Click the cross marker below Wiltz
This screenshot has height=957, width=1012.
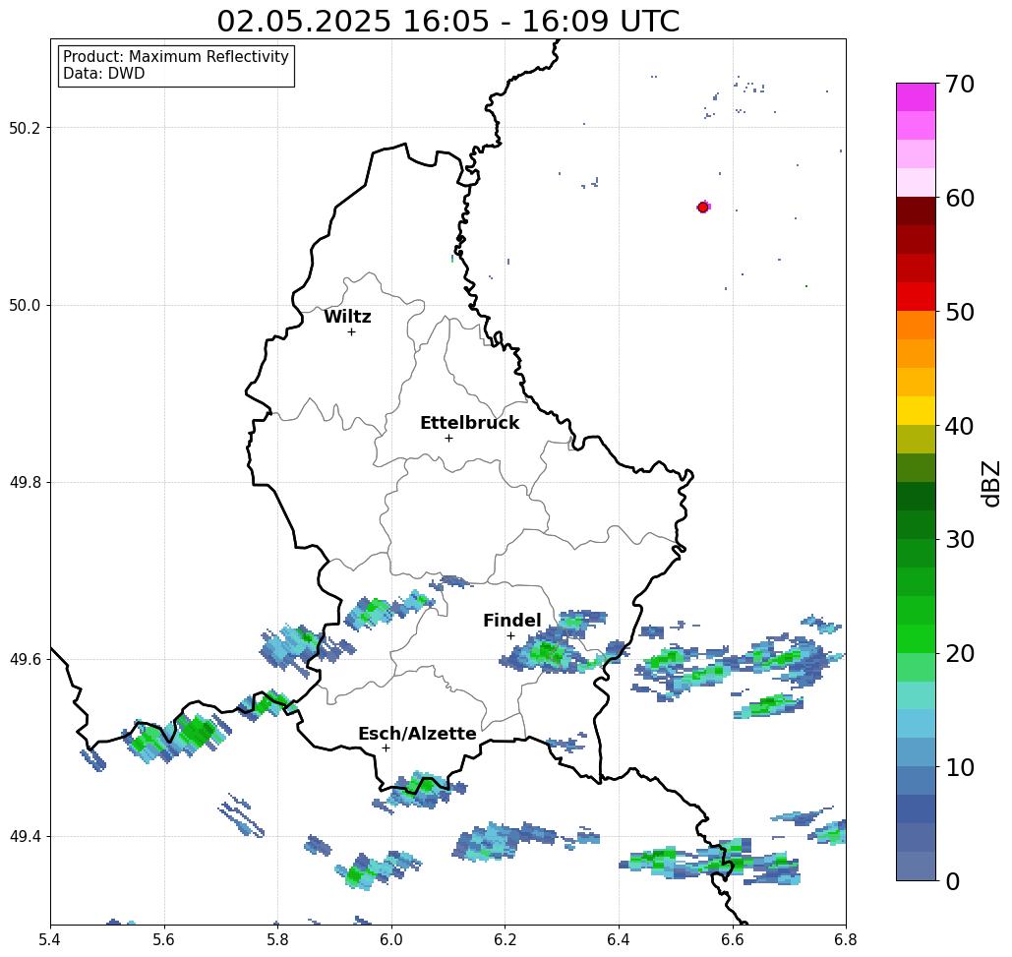click(352, 331)
